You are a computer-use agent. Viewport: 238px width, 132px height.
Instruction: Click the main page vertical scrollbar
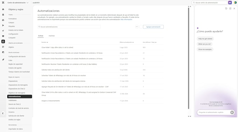tap(189, 58)
